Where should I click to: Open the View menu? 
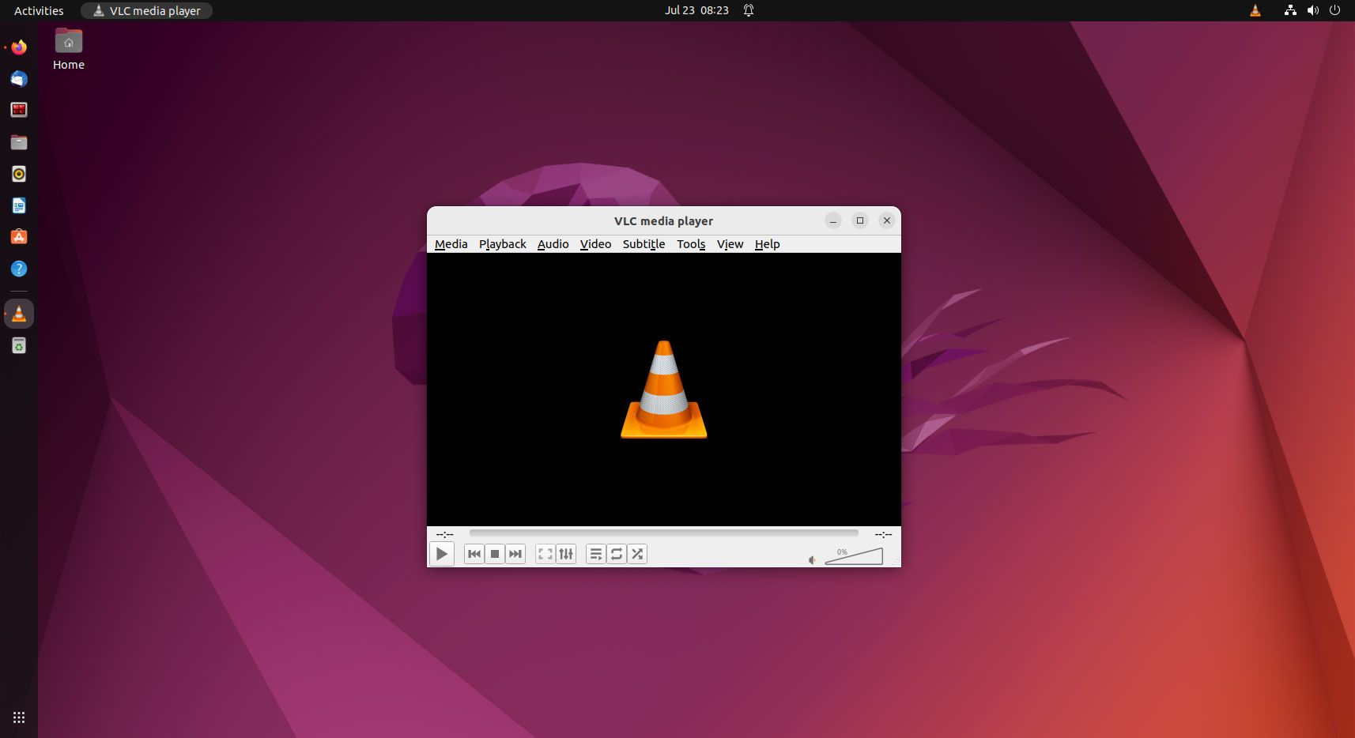pyautogui.click(x=730, y=244)
